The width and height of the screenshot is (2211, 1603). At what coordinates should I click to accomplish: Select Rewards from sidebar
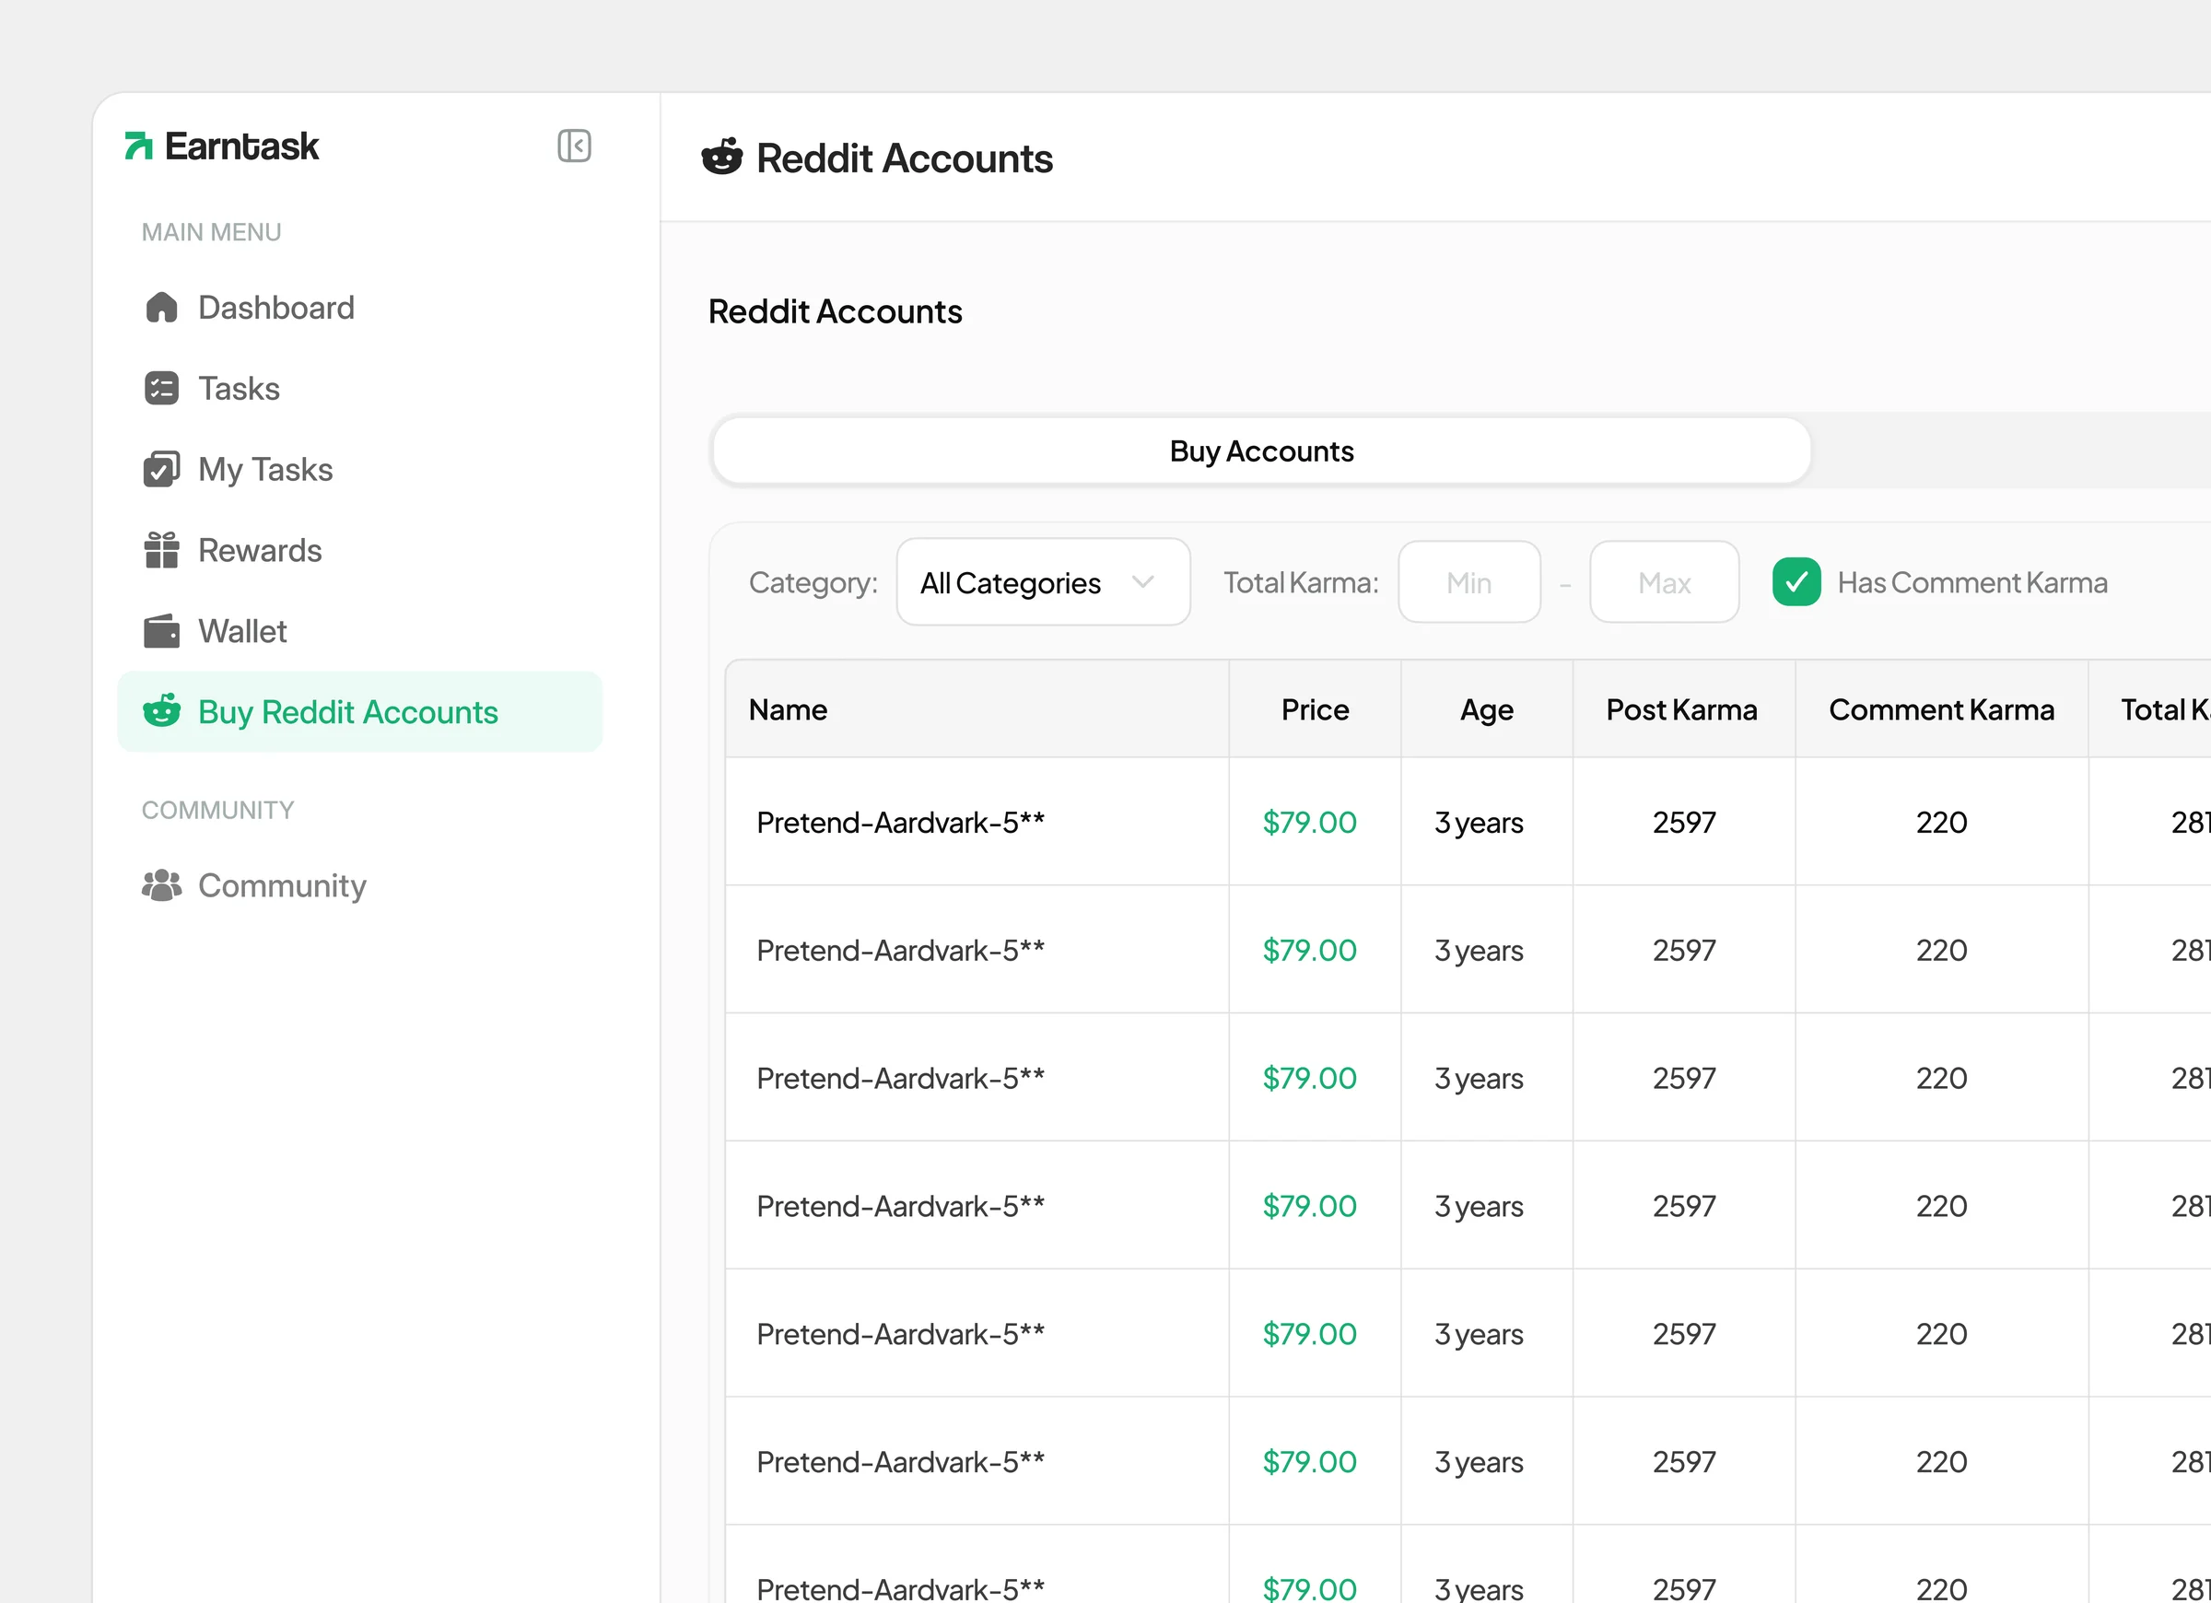point(359,550)
